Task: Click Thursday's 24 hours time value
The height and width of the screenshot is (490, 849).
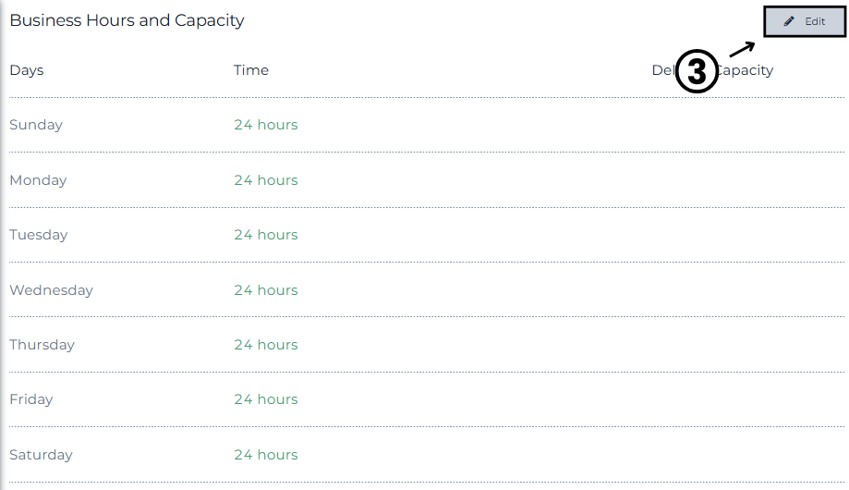Action: point(266,345)
